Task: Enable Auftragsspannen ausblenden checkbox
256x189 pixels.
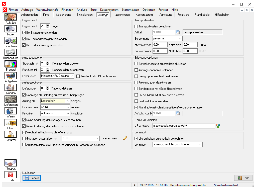Action: click(136, 70)
